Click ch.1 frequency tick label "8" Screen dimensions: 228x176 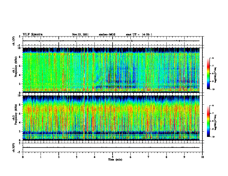pos(20,57)
